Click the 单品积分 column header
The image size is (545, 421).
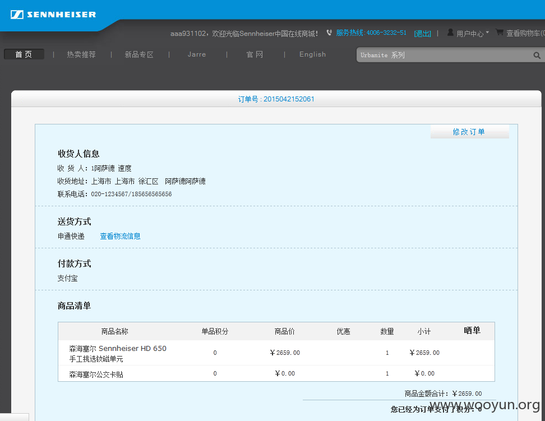[x=215, y=331]
